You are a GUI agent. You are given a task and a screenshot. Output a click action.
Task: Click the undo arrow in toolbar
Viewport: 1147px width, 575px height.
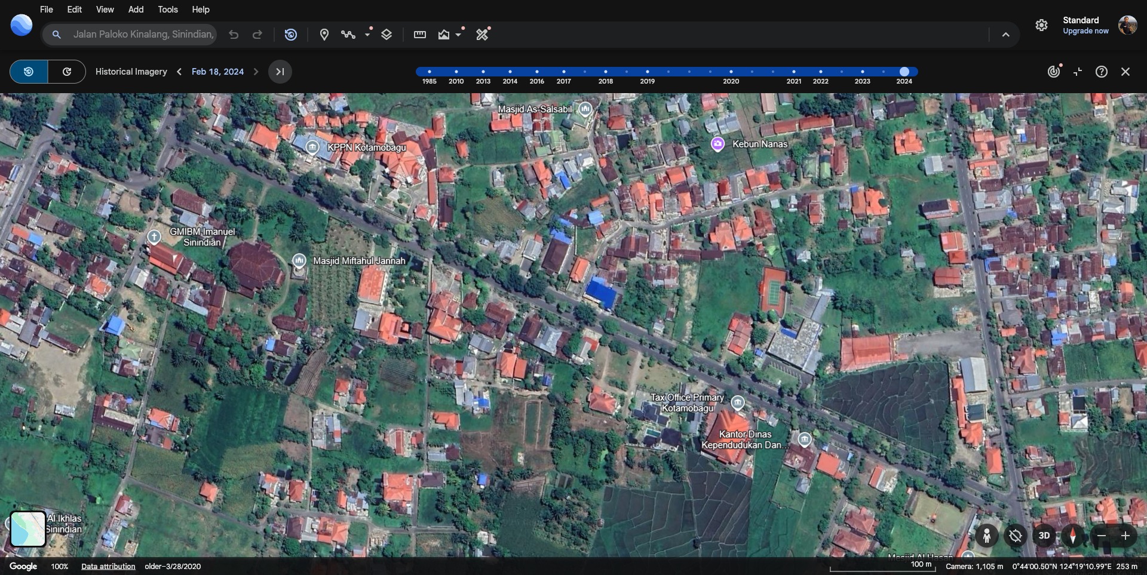pos(234,35)
